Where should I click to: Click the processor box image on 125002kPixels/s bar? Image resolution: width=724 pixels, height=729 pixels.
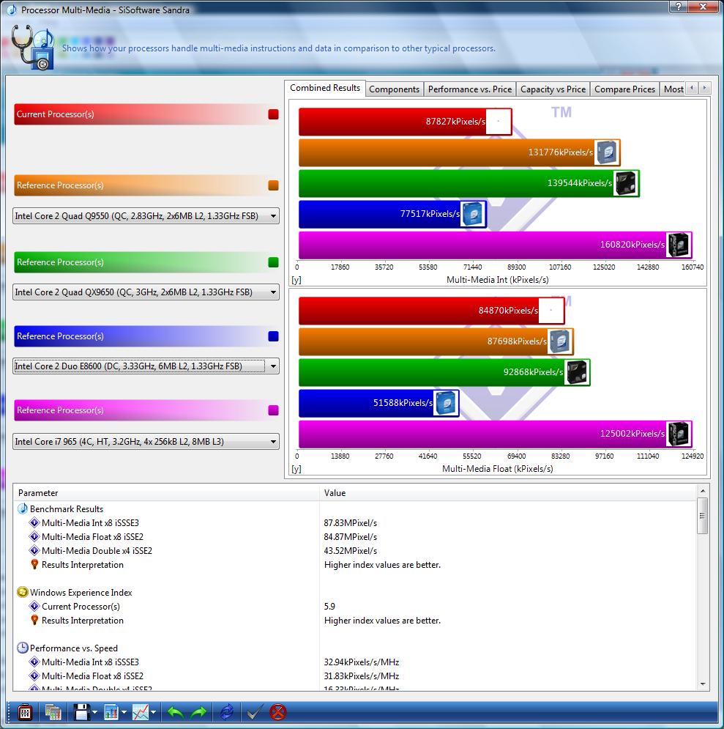[x=678, y=434]
